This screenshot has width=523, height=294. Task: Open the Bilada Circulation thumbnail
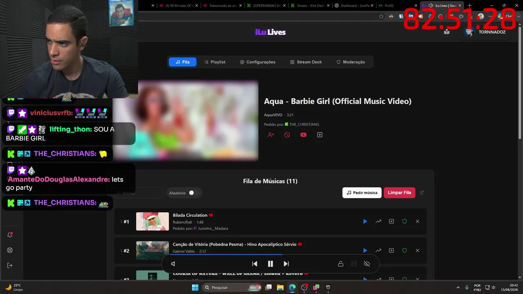(x=152, y=221)
